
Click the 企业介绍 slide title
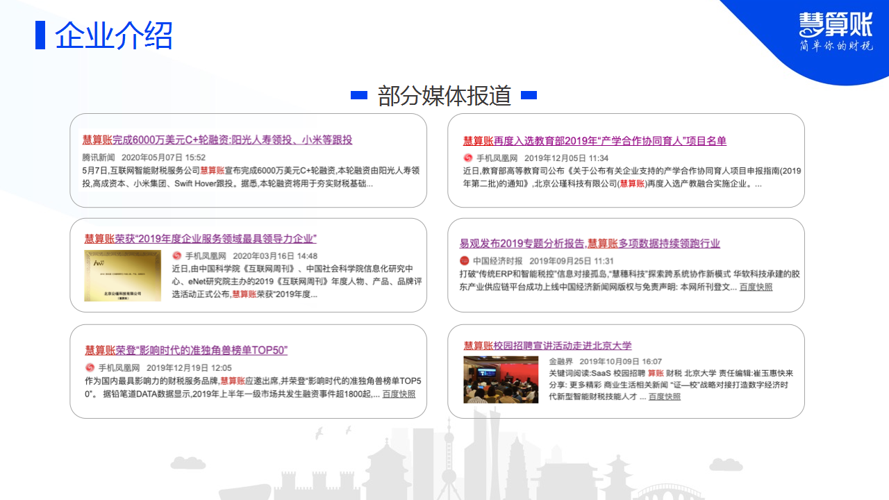coord(115,35)
